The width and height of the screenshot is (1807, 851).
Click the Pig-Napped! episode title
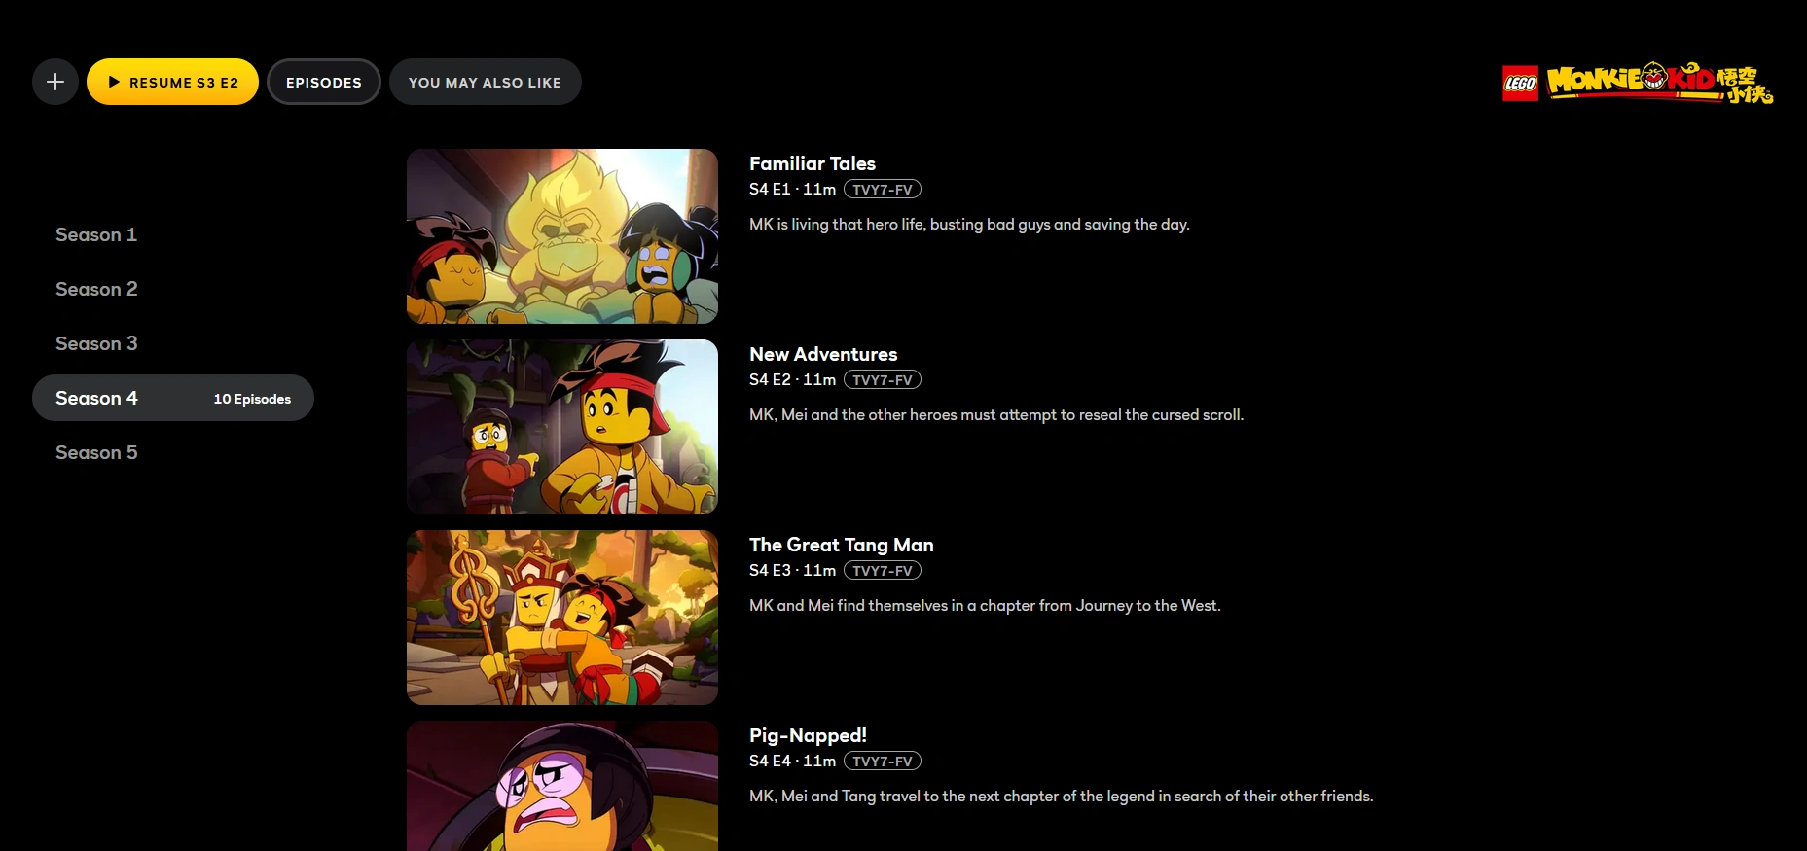pyautogui.click(x=808, y=735)
